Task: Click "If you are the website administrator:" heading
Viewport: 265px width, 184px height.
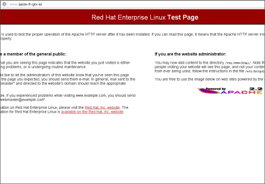Action: coord(191,54)
